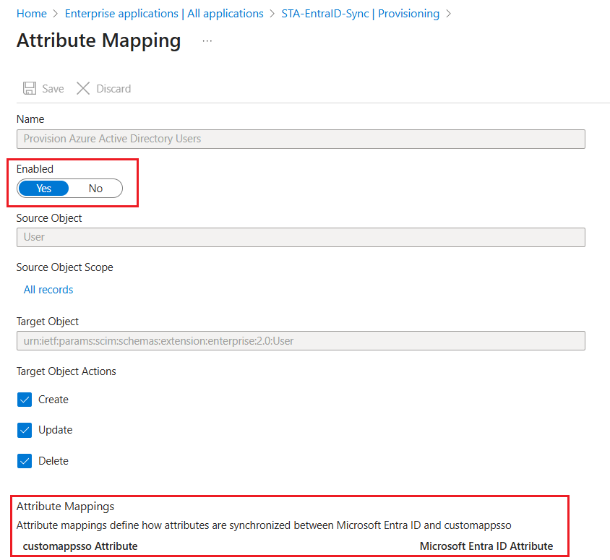
Task: Click the Save floppy disk icon
Action: tap(30, 88)
